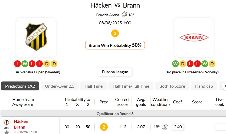Viewport: 226px width, 134px height.
Task: Open the Half Time tab
Action: (93, 86)
